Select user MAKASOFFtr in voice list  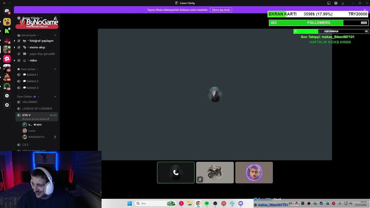pos(39,137)
